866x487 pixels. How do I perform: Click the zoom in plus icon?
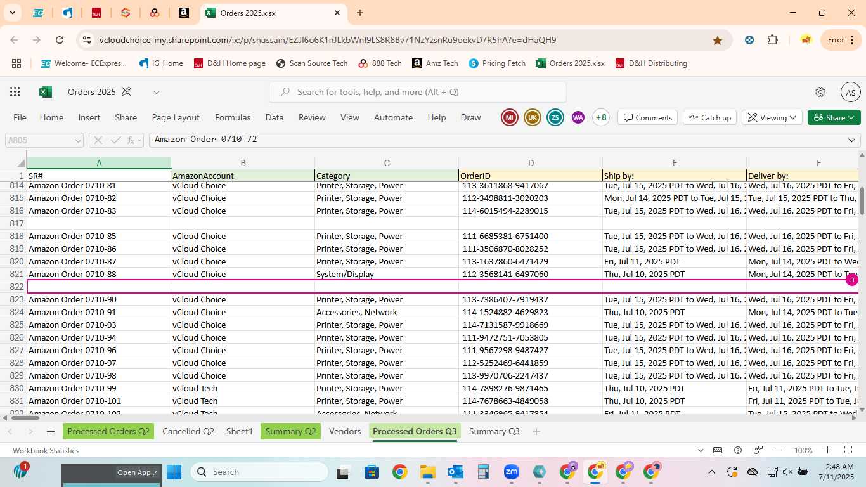click(828, 450)
